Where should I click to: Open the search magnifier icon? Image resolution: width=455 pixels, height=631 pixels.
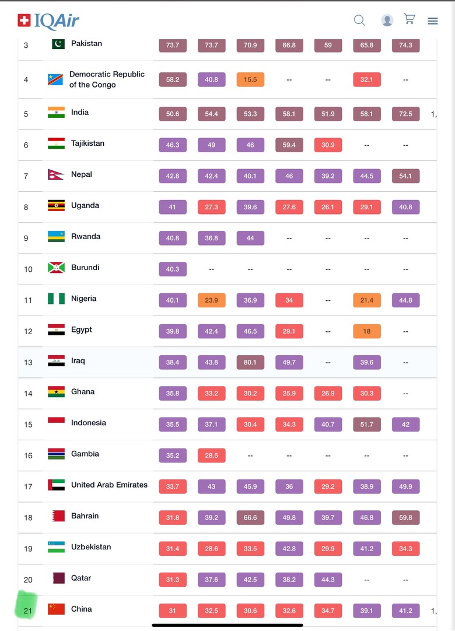coord(359,20)
